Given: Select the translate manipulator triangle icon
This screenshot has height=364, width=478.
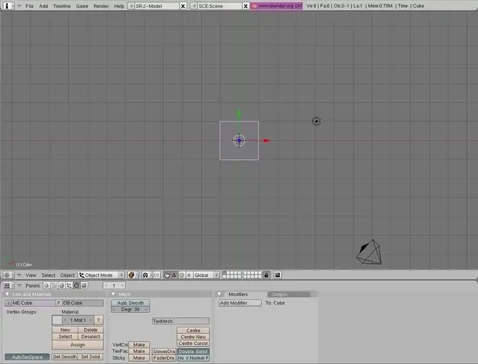Looking at the screenshot, I should [174, 275].
